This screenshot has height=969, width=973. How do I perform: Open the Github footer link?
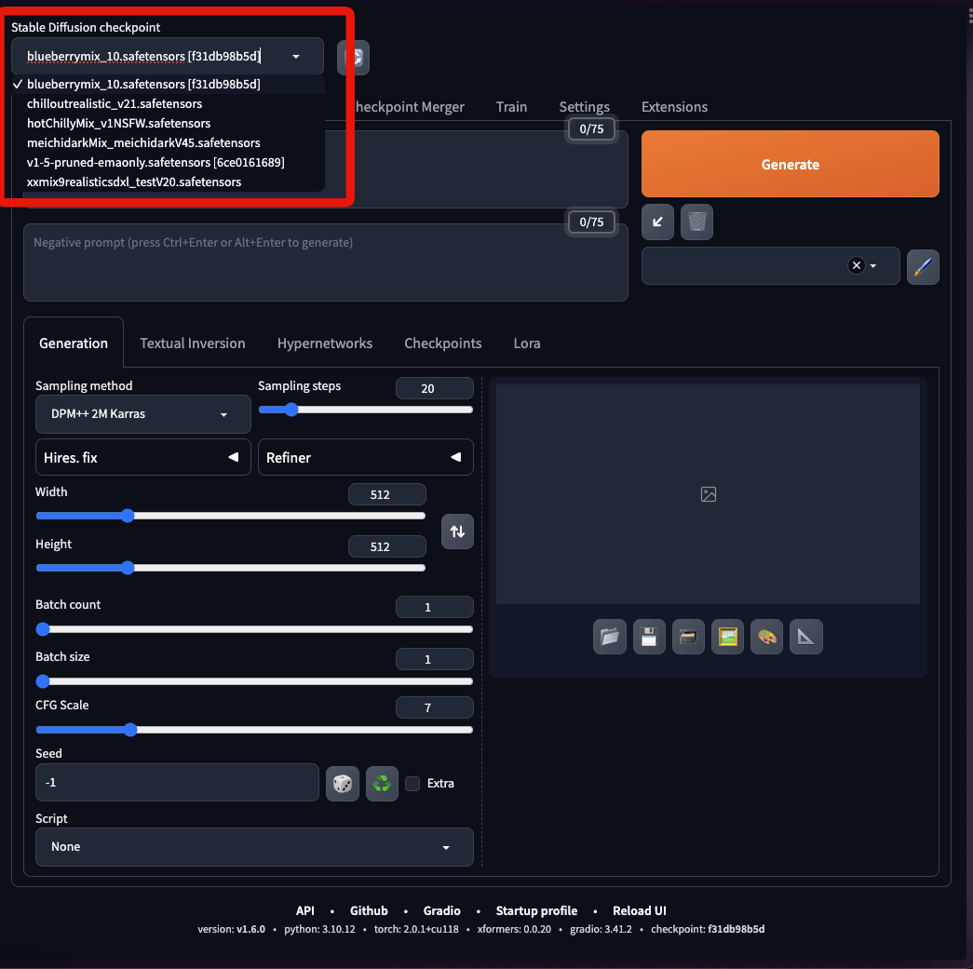pyautogui.click(x=369, y=910)
